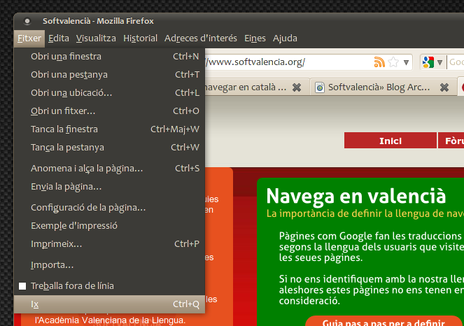Viewport: 464px width, 326px height.
Task: Click the 'Navega en valencià' heading
Action: (x=356, y=196)
